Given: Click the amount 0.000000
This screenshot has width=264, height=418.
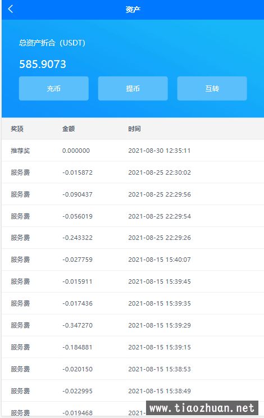Looking at the screenshot, I should (76, 151).
